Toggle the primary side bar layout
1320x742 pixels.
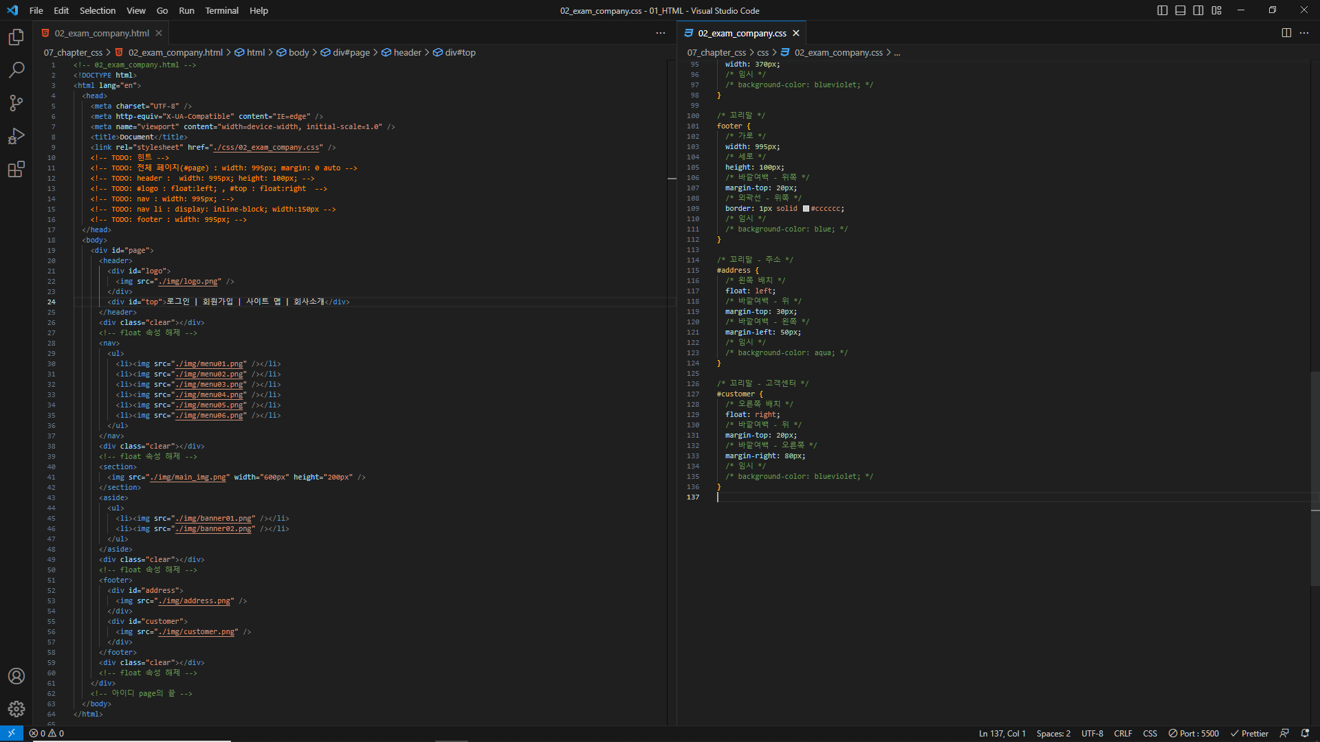[x=1163, y=10]
